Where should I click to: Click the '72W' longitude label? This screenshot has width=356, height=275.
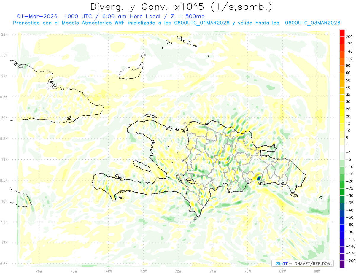178,271
